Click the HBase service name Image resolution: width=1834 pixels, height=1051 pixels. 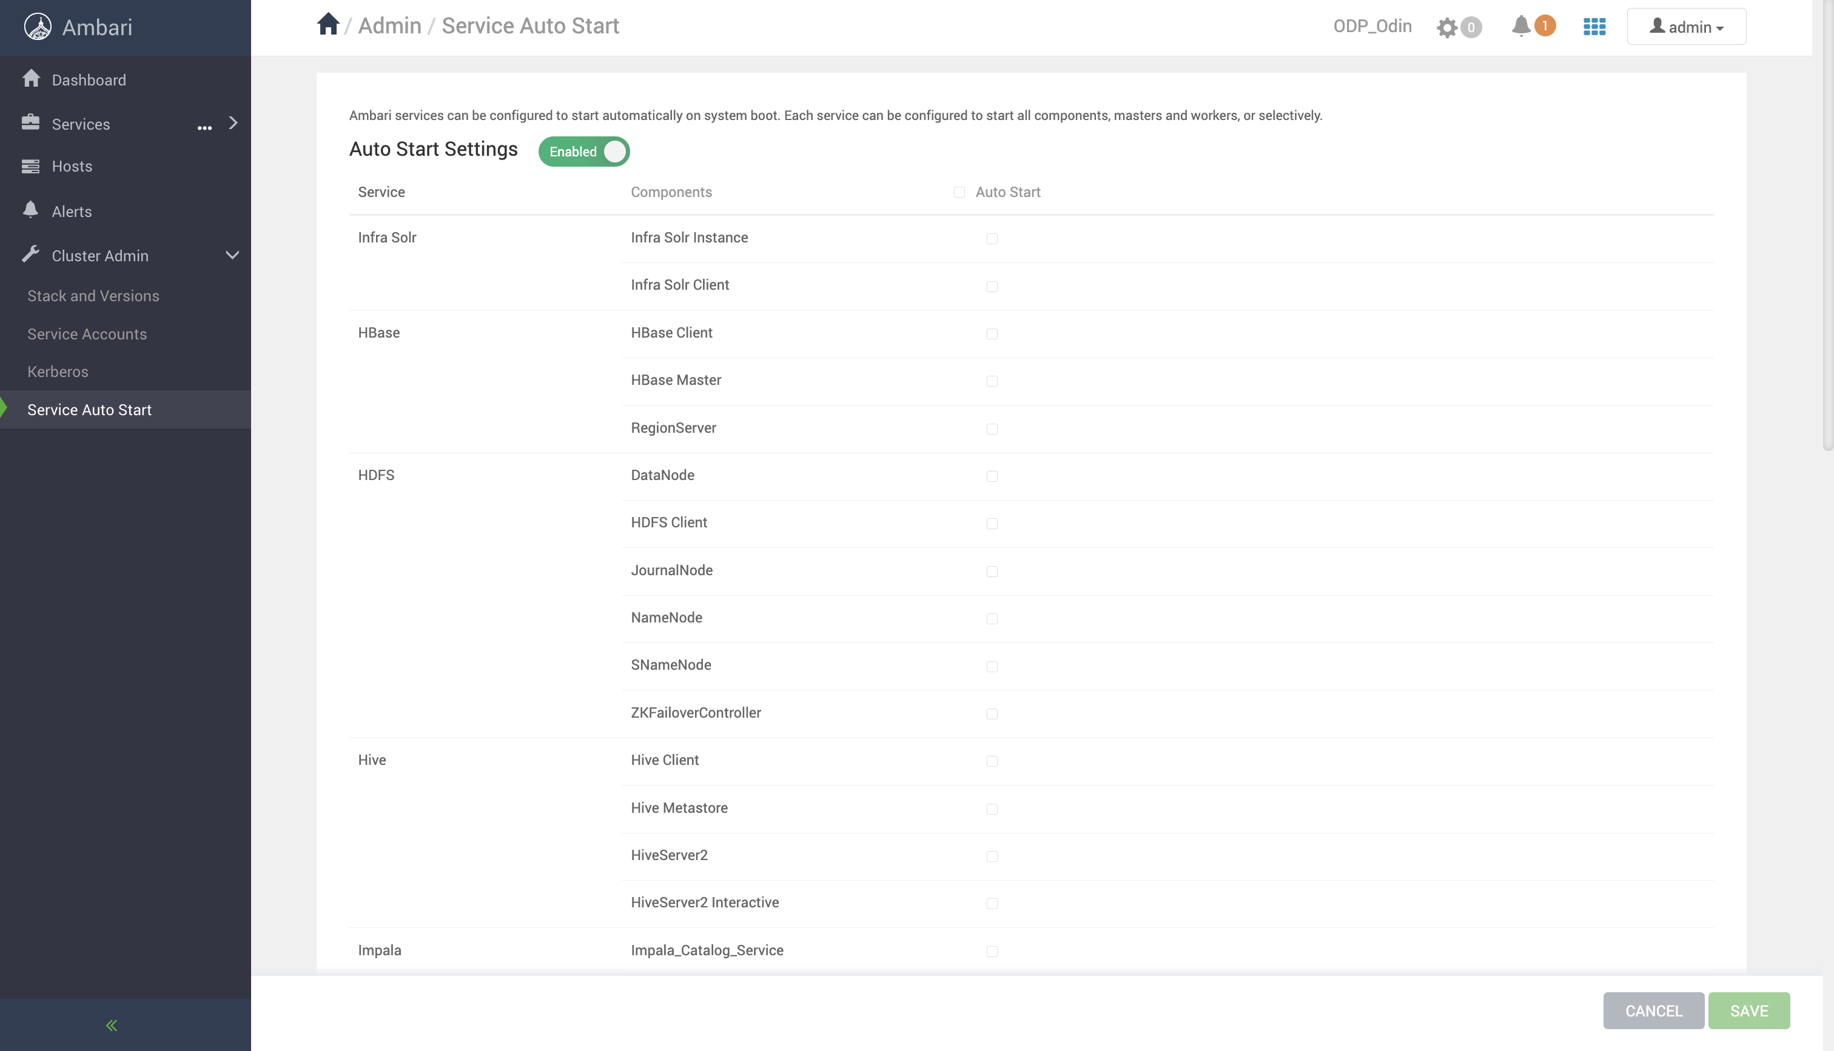(379, 333)
